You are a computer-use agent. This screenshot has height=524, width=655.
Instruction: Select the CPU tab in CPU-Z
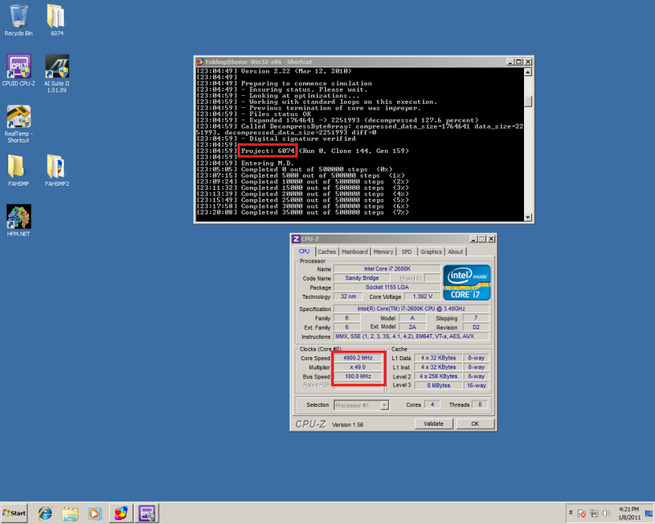coord(304,251)
